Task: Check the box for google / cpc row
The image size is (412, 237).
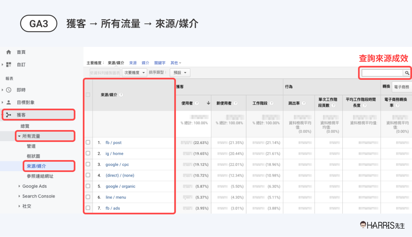Action: 88,164
